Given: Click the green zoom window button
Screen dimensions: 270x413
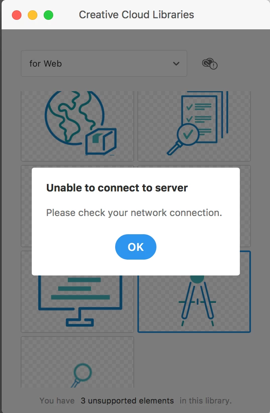Looking at the screenshot, I should [48, 15].
